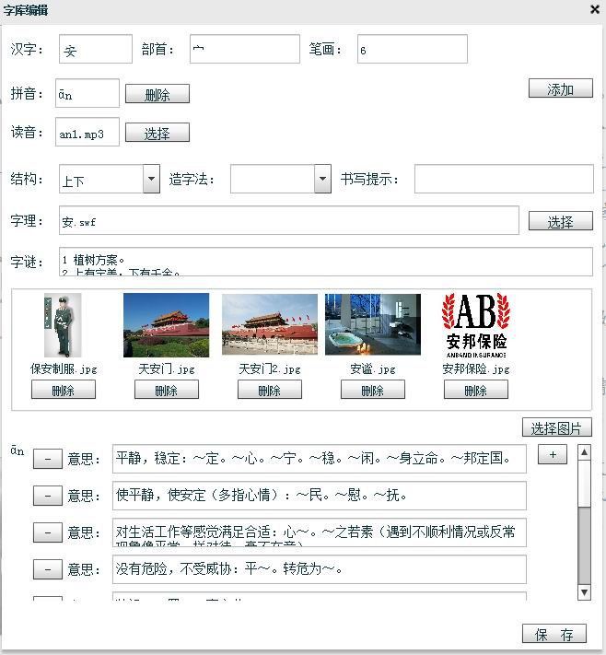The height and width of the screenshot is (655, 606).
Task: Open the 结构 dropdown showing 上下
Action: [x=152, y=179]
